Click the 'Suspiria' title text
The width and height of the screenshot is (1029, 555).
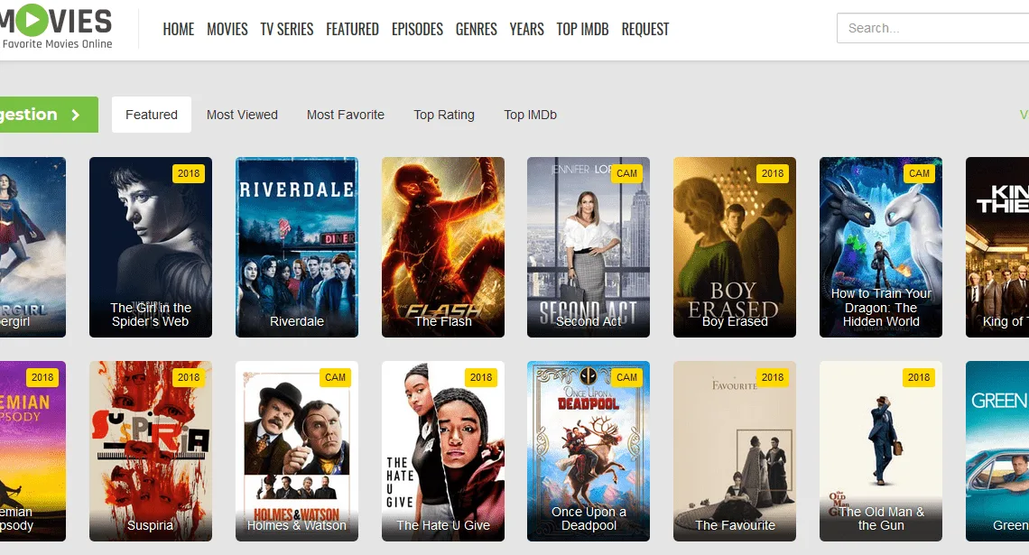pyautogui.click(x=150, y=525)
